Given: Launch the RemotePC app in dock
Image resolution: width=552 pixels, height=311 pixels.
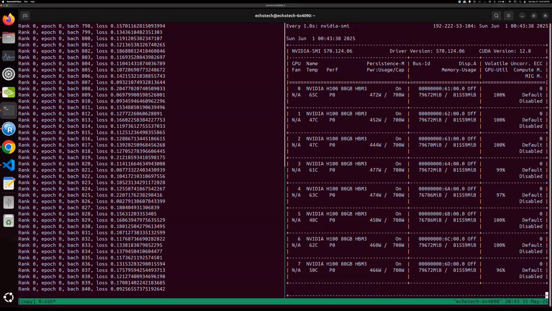Looking at the screenshot, I should pos(9,129).
